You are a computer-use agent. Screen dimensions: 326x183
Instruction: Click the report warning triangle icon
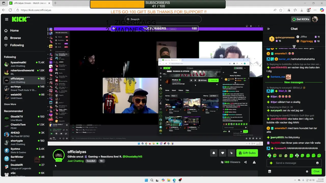pyautogui.click(x=254, y=162)
